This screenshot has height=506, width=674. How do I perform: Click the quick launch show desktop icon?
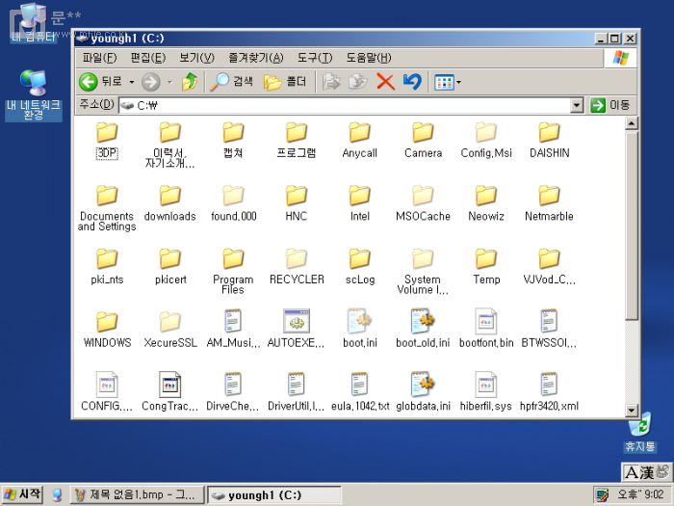(x=57, y=494)
